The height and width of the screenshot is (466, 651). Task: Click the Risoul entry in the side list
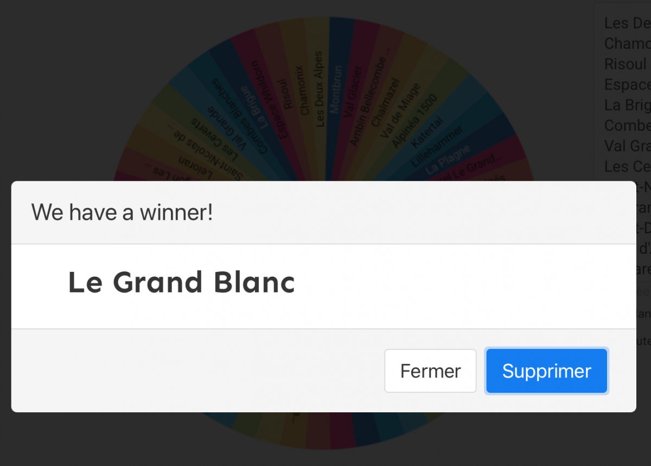[x=626, y=63]
